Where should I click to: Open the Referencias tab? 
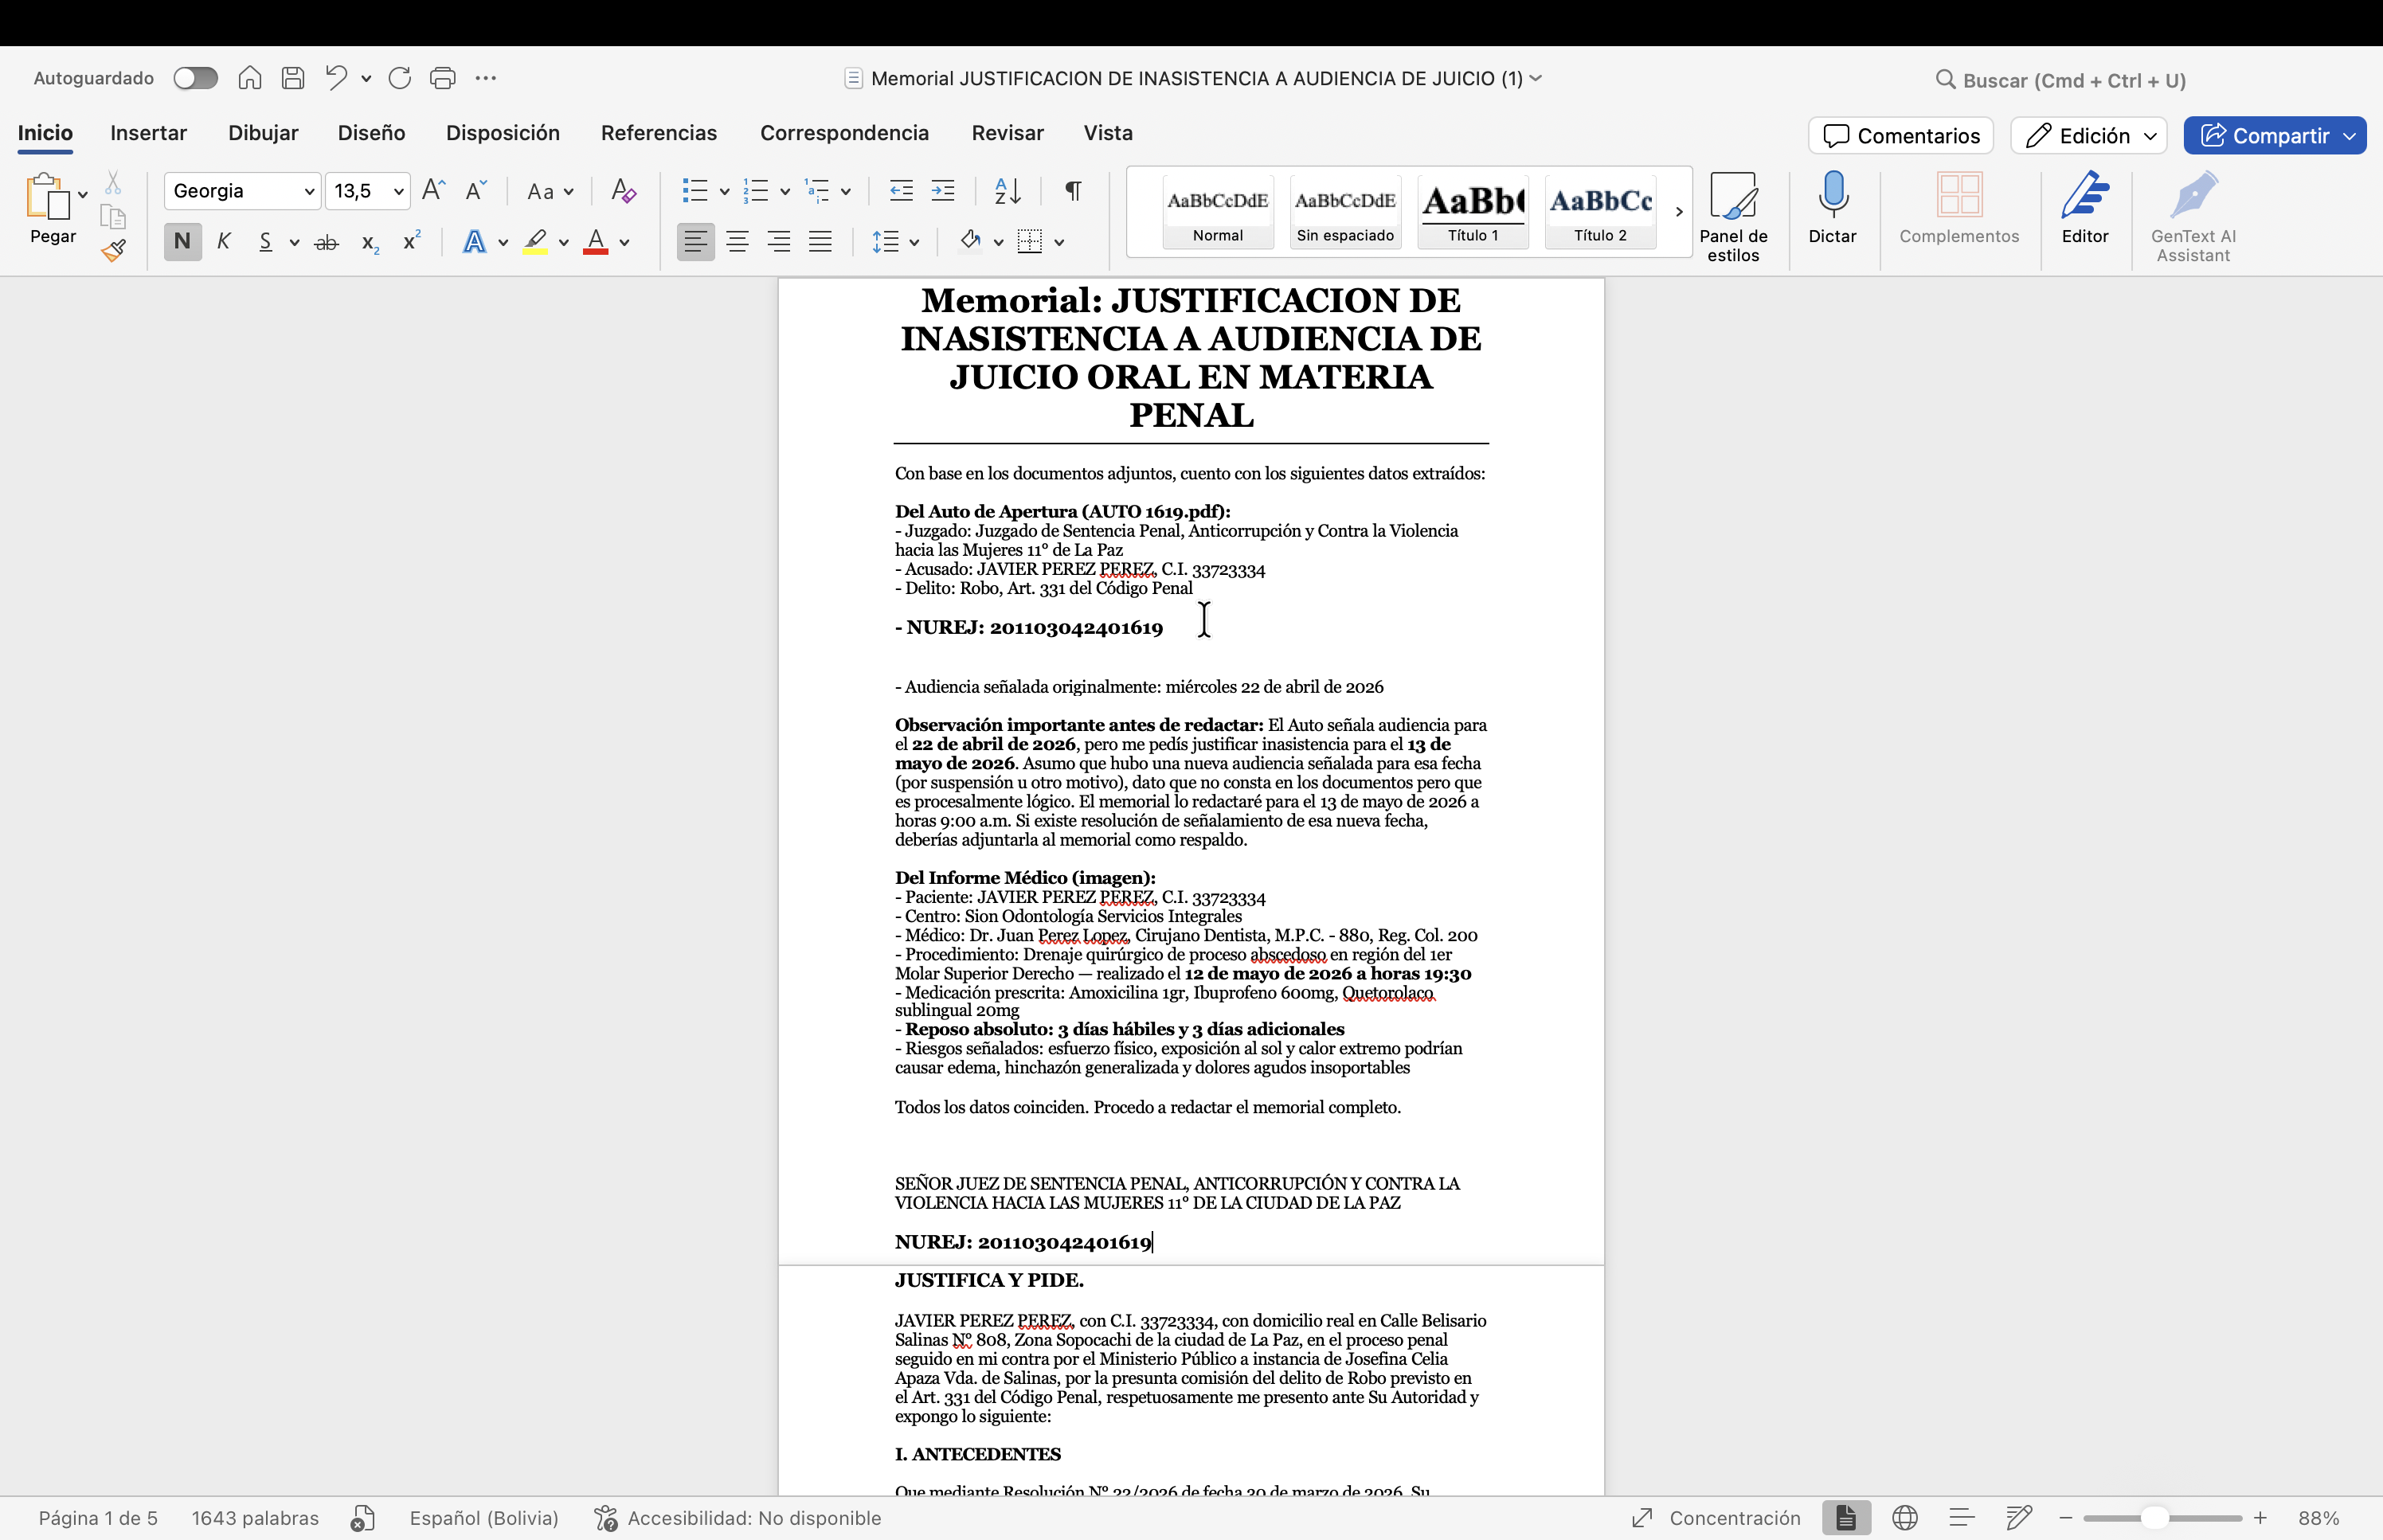pos(659,133)
